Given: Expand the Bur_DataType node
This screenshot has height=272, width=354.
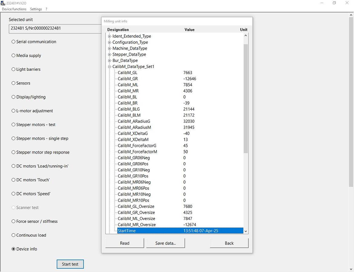Looking at the screenshot, I should pos(109,60).
